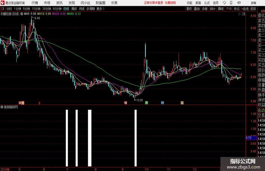The width and height of the screenshot is (265, 171).
Task: Open the 发现 menu
Action: coord(72,3)
